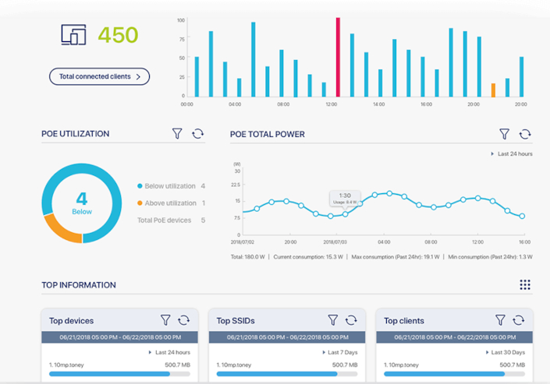Click the Total connected clients button
The image size is (550, 384).
(x=99, y=76)
